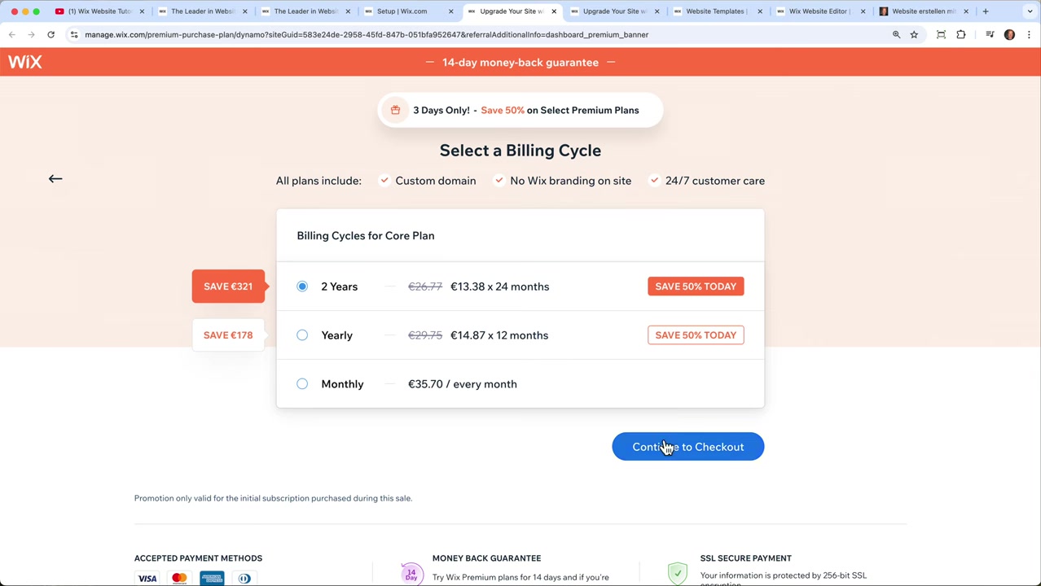Click the 14-day money back badge icon
This screenshot has height=586, width=1041.
[x=411, y=574]
